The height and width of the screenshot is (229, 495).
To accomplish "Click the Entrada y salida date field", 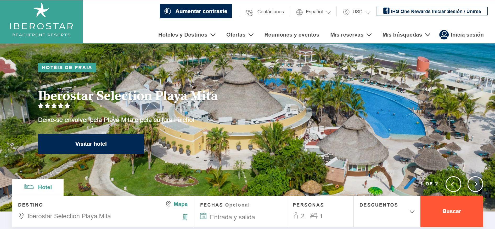I will coord(232,217).
